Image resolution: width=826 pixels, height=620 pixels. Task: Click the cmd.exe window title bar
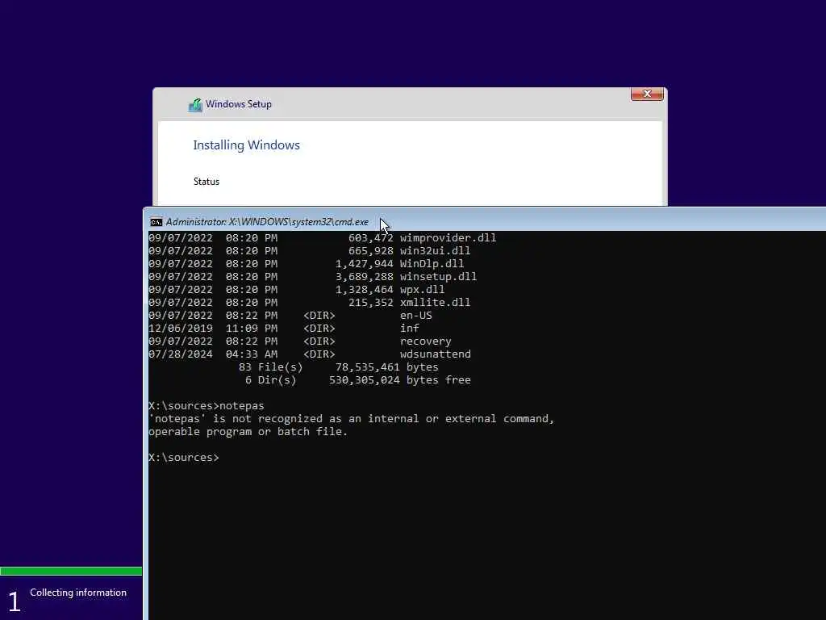pyautogui.click(x=485, y=221)
